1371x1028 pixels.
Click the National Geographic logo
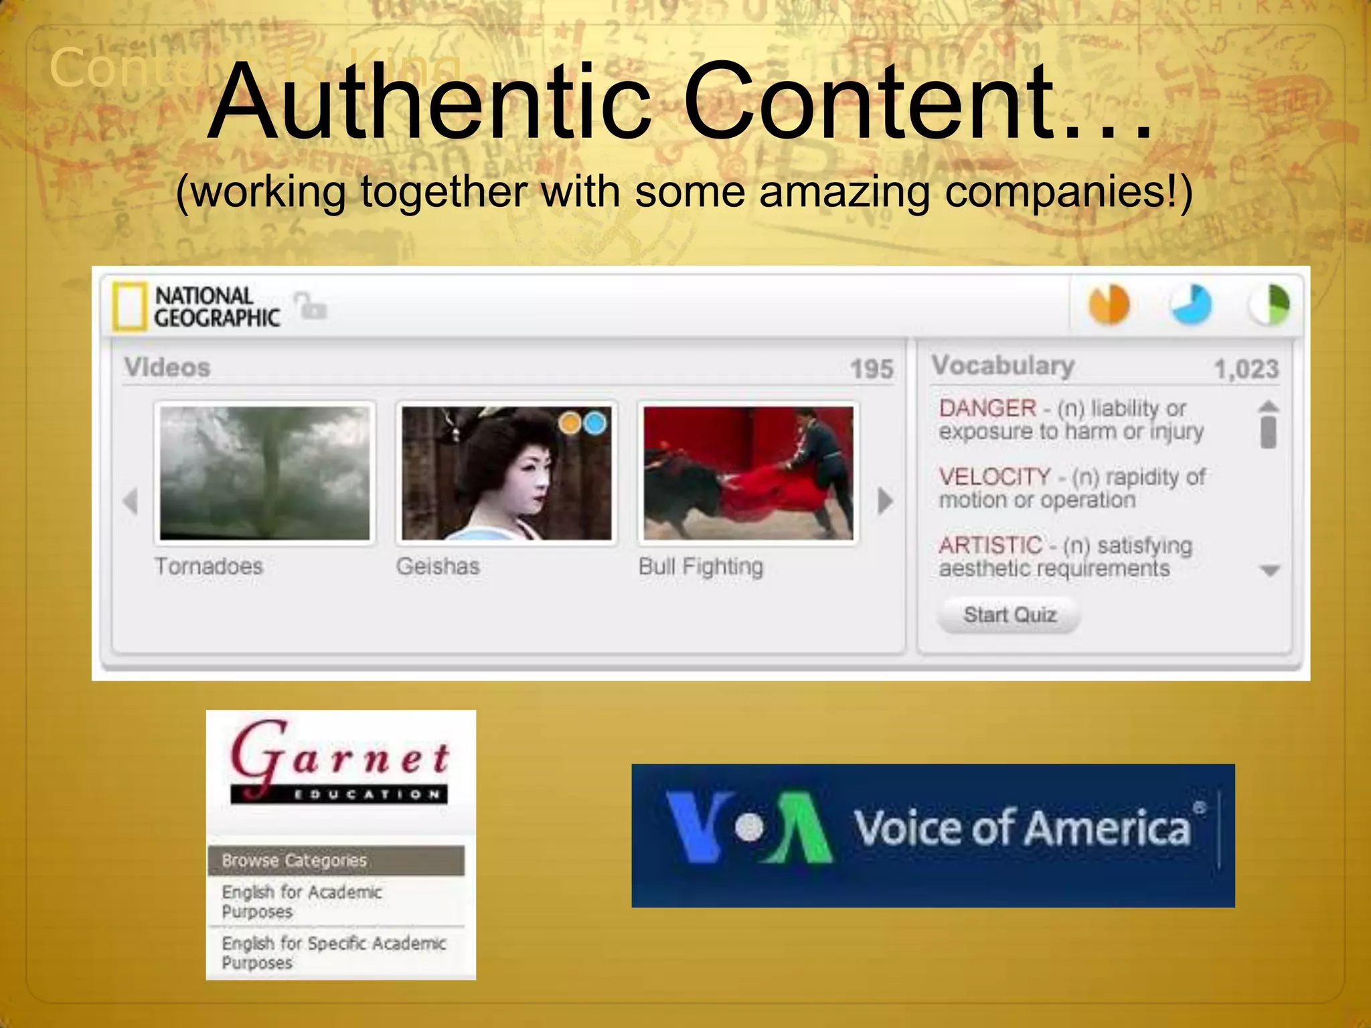(x=196, y=307)
